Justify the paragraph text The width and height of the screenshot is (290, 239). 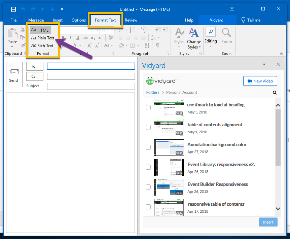click(x=143, y=38)
